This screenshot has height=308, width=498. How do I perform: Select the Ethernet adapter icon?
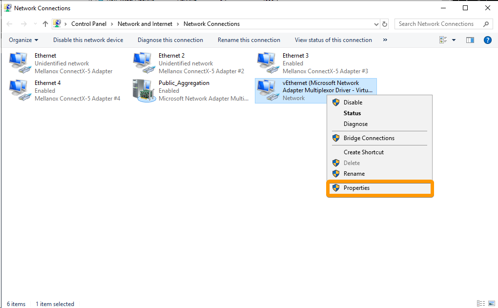click(20, 63)
